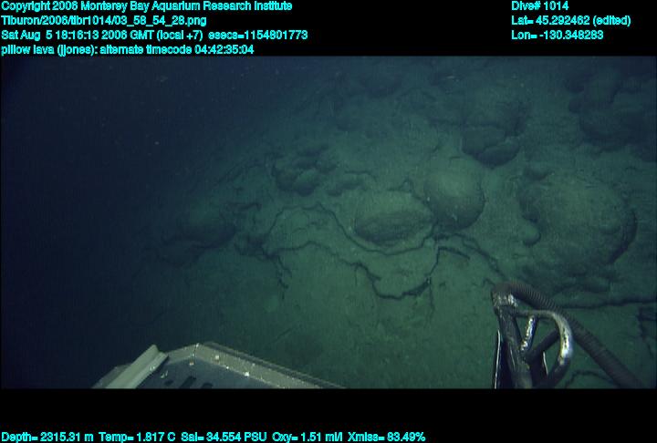Click the Monterey Bay Aquarium copyright text

(146, 5)
